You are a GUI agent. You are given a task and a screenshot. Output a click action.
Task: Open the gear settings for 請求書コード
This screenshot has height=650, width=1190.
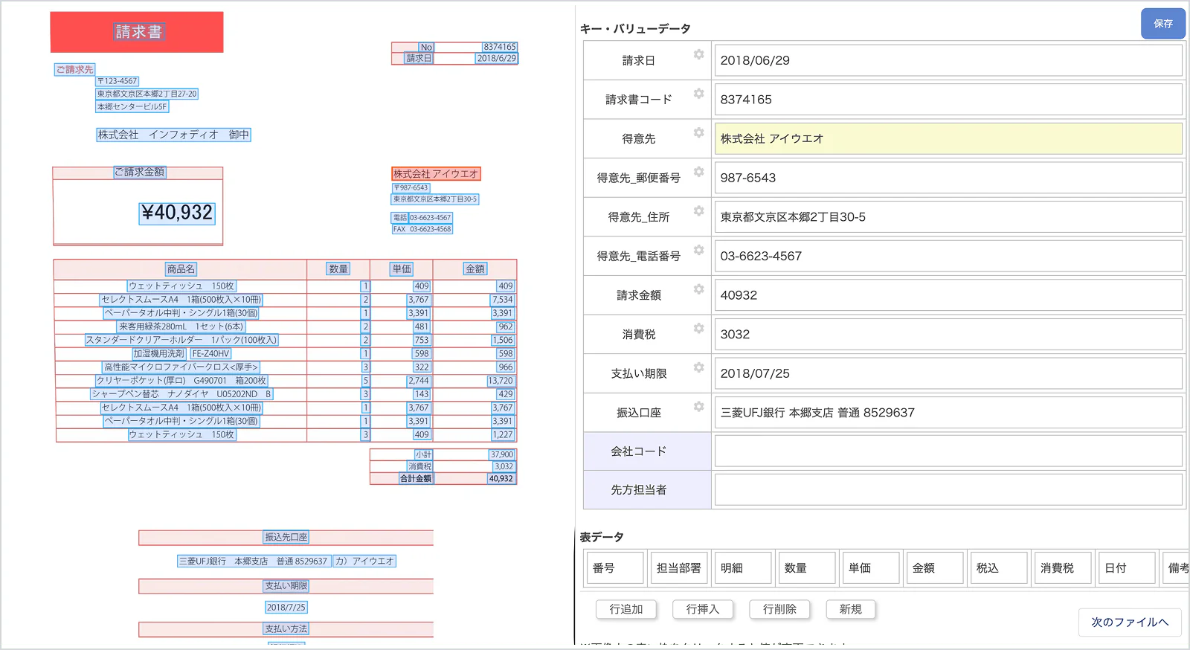[698, 93]
